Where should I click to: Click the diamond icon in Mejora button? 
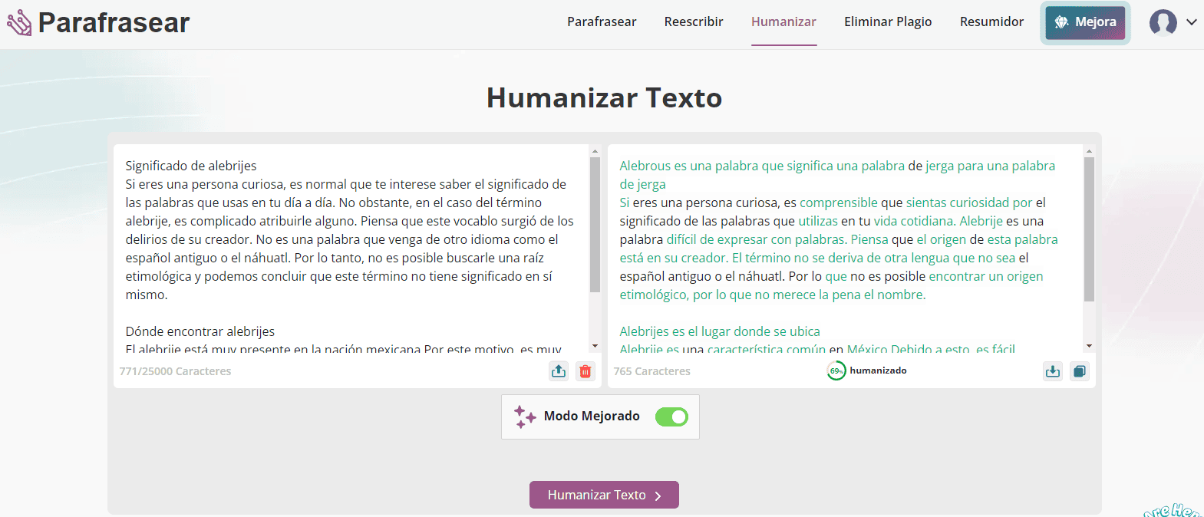coord(1061,22)
